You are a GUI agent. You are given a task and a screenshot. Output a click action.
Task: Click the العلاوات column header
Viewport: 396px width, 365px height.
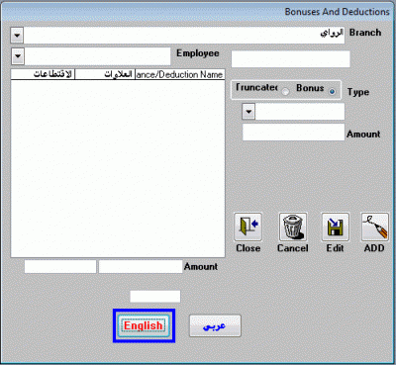105,74
